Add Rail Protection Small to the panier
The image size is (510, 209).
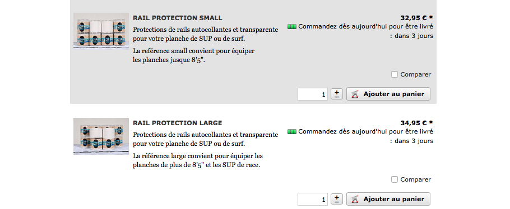(388, 94)
